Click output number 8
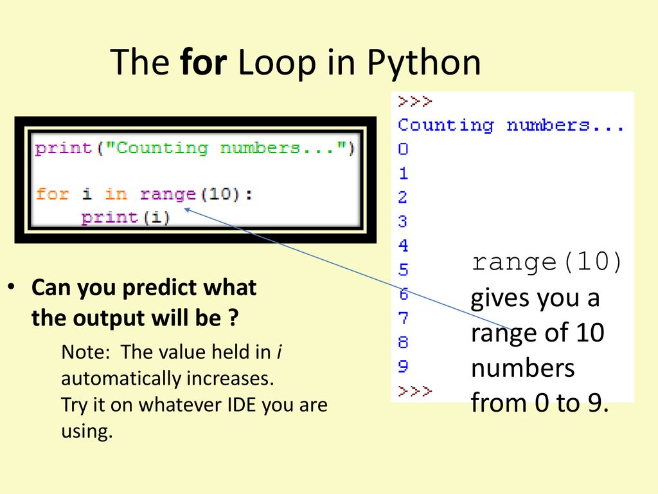 pyautogui.click(x=403, y=342)
